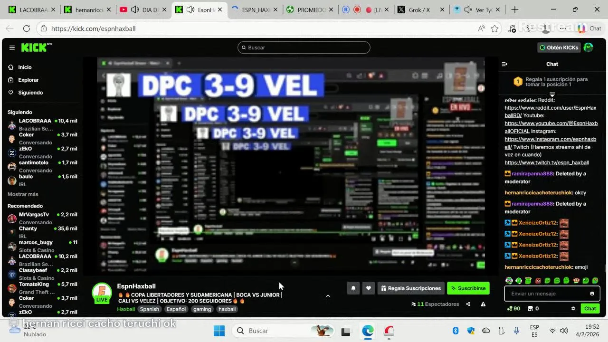The height and width of the screenshot is (342, 608).
Task: Open MrVargasTv recommended channel
Action: point(43,218)
